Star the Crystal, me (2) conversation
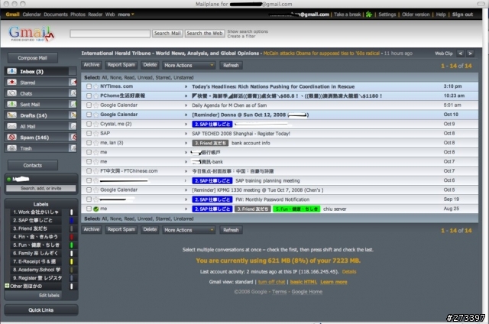Screen dimensions: 489x324 pyautogui.click(x=96, y=124)
